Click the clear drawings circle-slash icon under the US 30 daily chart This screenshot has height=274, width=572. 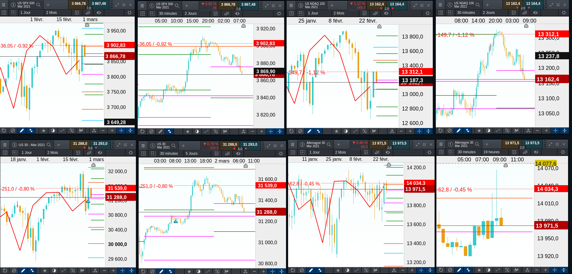(14, 270)
